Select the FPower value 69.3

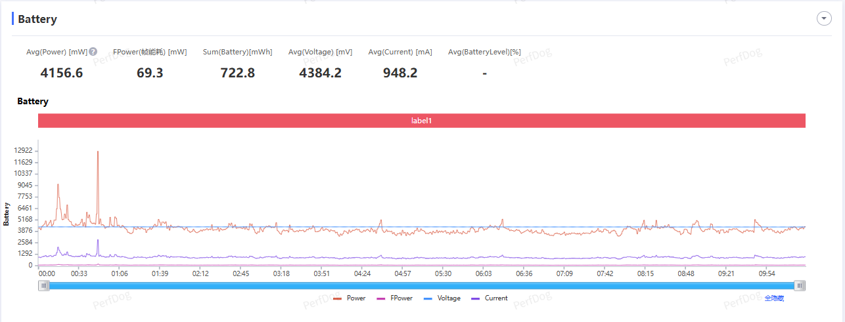point(150,73)
